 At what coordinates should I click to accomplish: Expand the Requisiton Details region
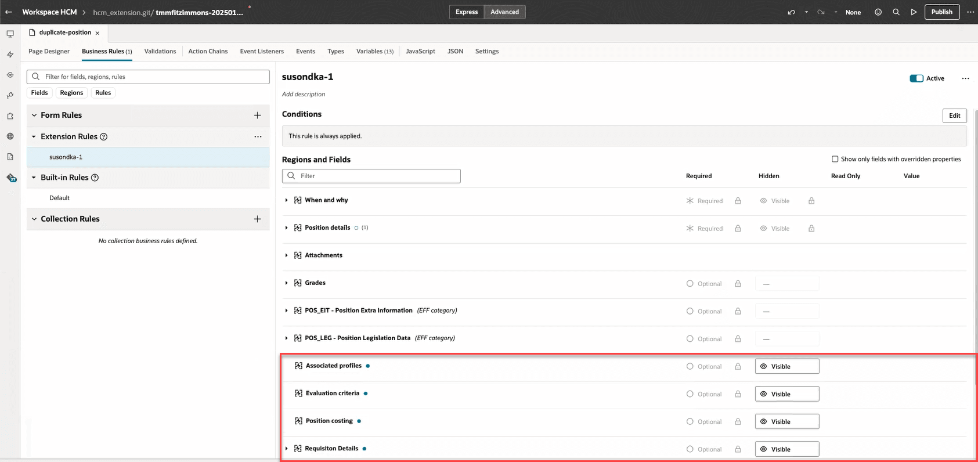coord(287,449)
